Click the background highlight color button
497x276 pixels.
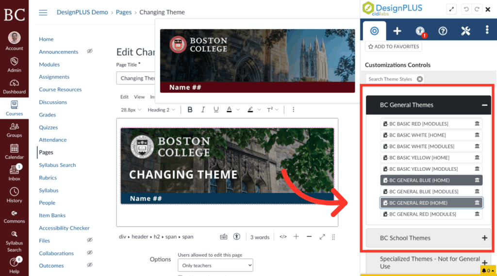coord(250,110)
